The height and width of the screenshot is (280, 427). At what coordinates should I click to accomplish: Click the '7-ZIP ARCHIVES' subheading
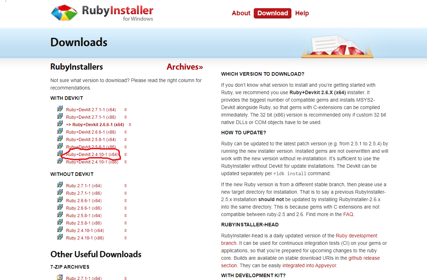pyautogui.click(x=70, y=267)
